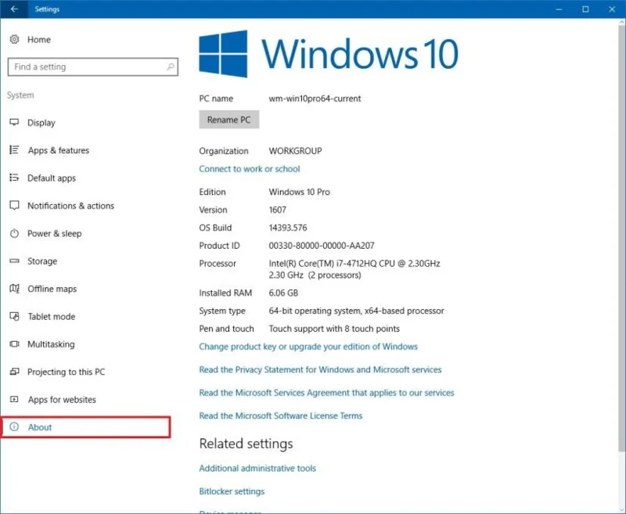Click the Apps for websites icon
The image size is (626, 514).
[14, 399]
